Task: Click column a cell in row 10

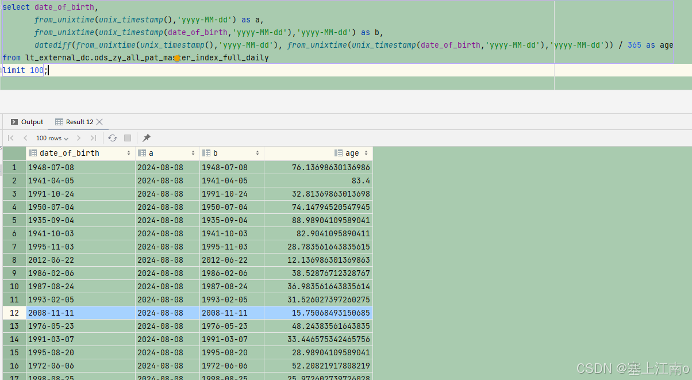Action: (x=167, y=286)
